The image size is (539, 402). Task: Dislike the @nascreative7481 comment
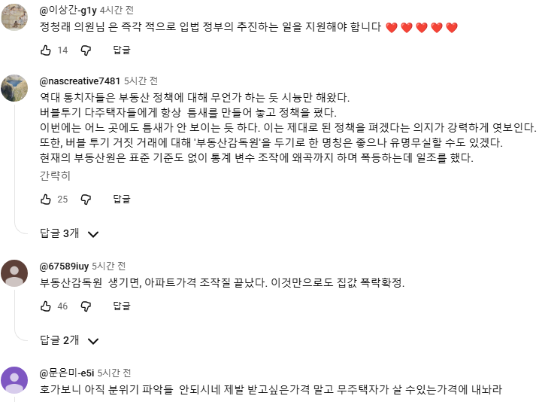(x=86, y=199)
